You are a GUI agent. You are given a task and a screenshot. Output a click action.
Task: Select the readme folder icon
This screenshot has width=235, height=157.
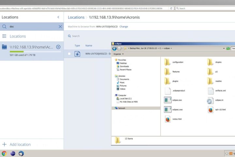coord(211,81)
